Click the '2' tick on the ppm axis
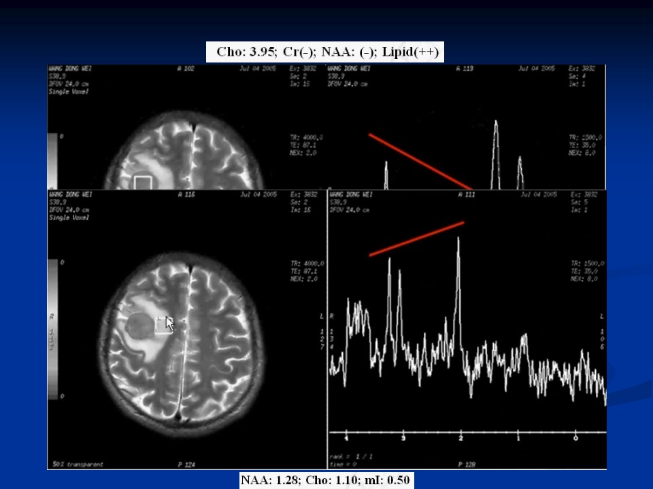 [x=461, y=439]
